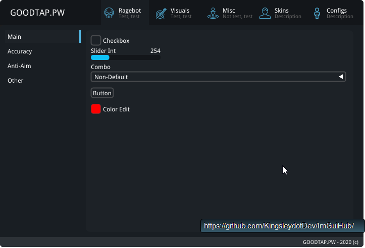The height and width of the screenshot is (248, 365).
Task: Click the GOODTAP.PW - 2020 footer text
Action: (331, 242)
